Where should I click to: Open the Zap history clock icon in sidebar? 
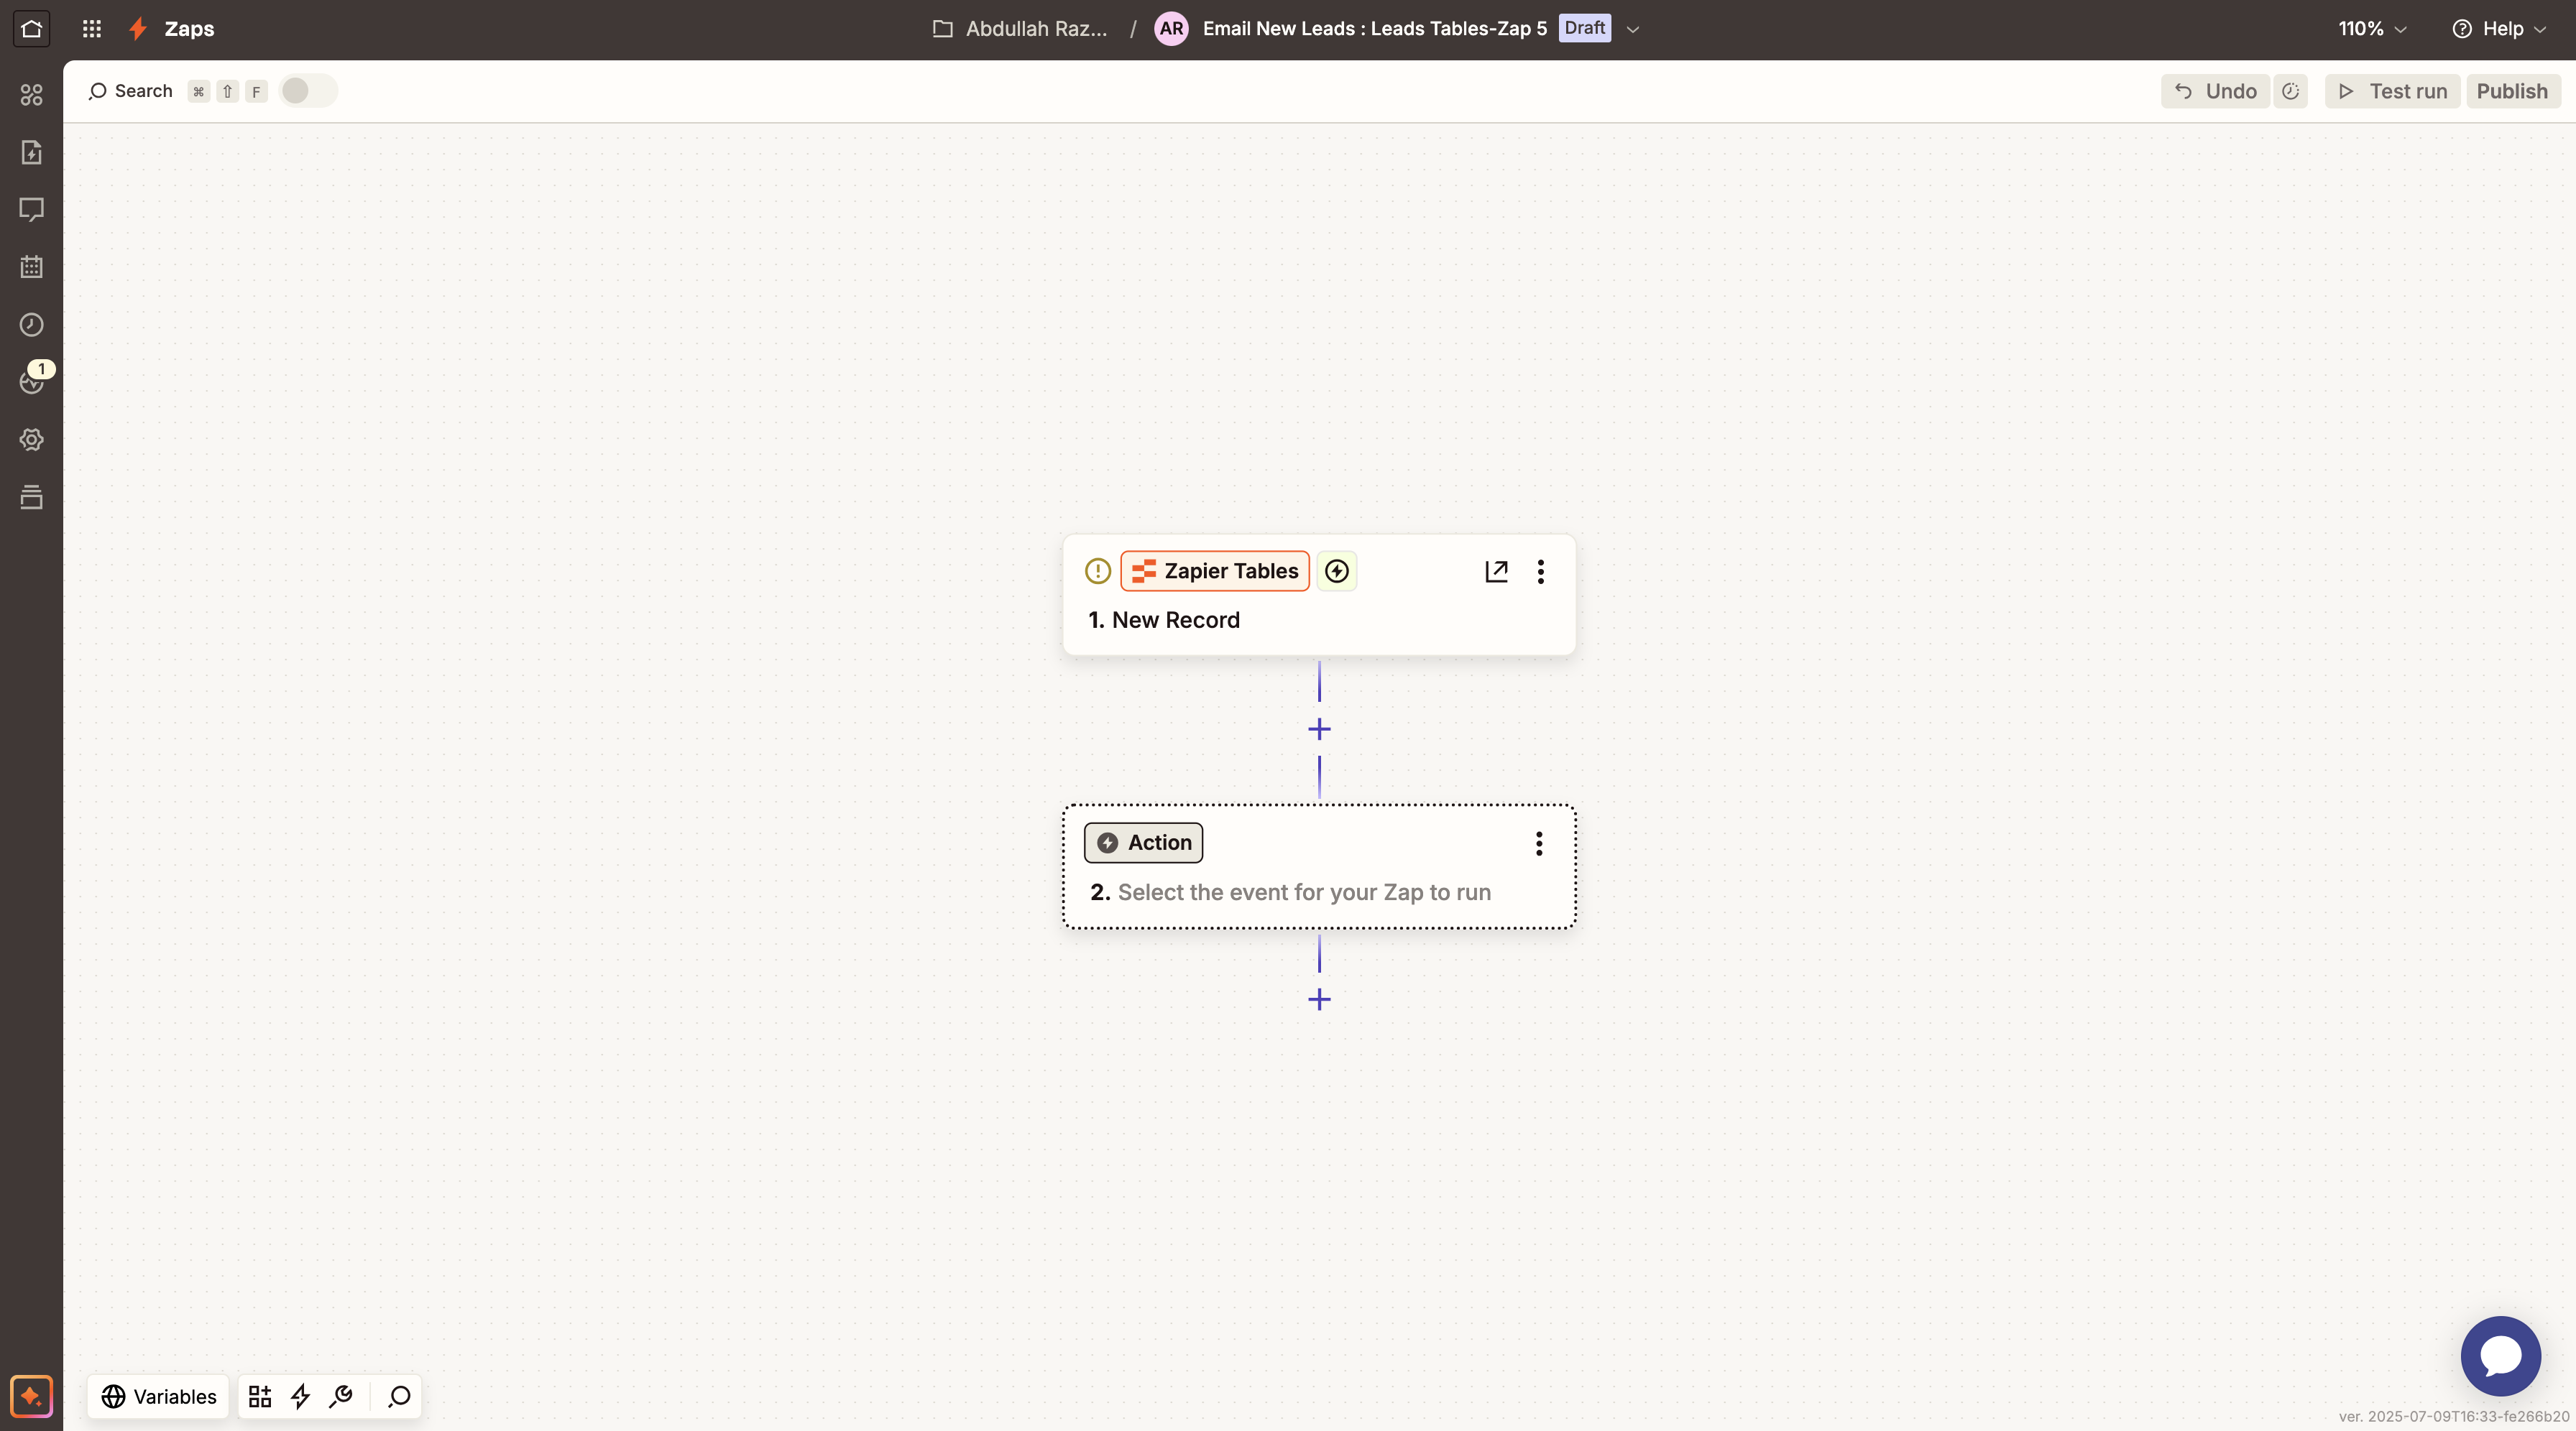point(31,325)
